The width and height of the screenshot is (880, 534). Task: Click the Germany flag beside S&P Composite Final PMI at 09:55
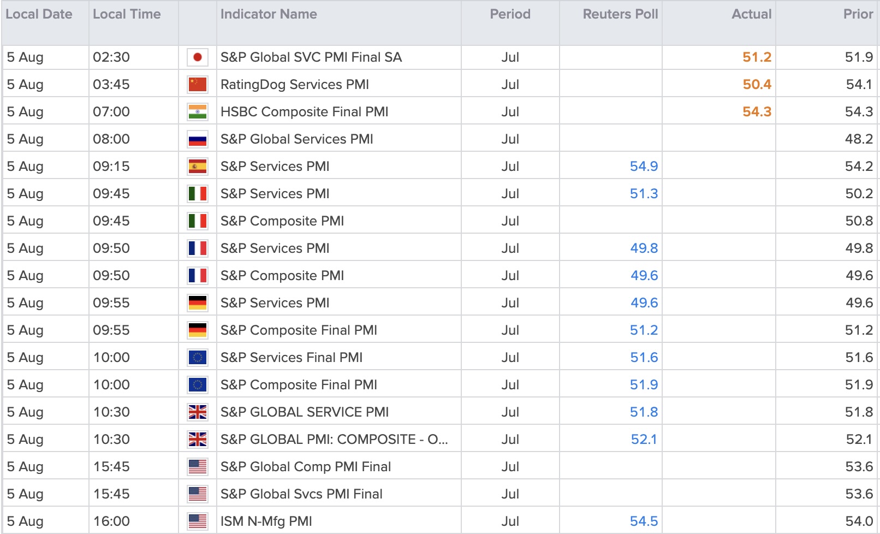point(197,330)
